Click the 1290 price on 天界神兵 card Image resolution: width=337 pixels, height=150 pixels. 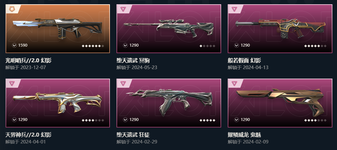(x=23, y=120)
